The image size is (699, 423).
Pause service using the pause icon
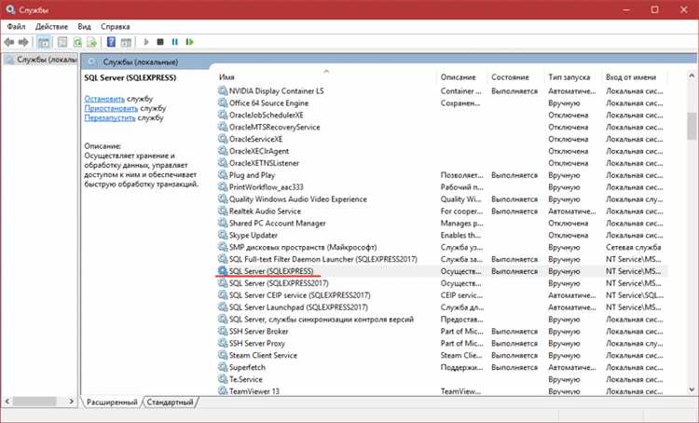[x=175, y=42]
